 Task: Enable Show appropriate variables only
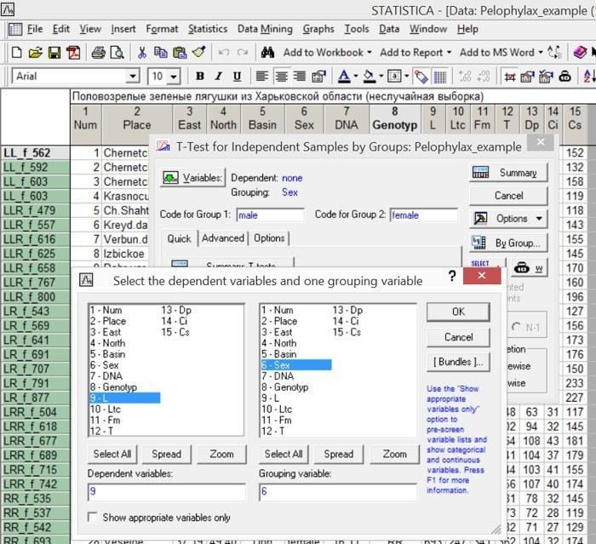click(x=92, y=518)
